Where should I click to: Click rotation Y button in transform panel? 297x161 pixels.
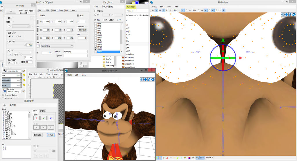44,118
